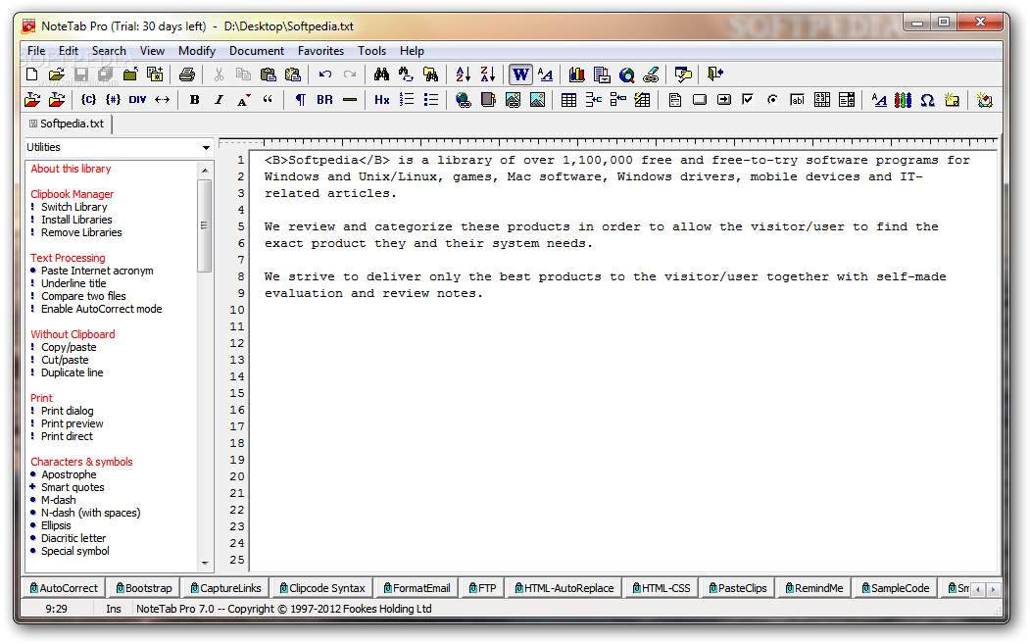The height and width of the screenshot is (644, 1030).
Task: Click 9:29 cursor position in status bar
Action: (x=57, y=609)
